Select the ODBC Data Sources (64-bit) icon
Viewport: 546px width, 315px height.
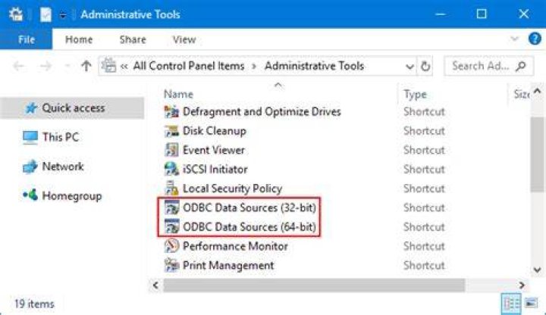(x=171, y=226)
